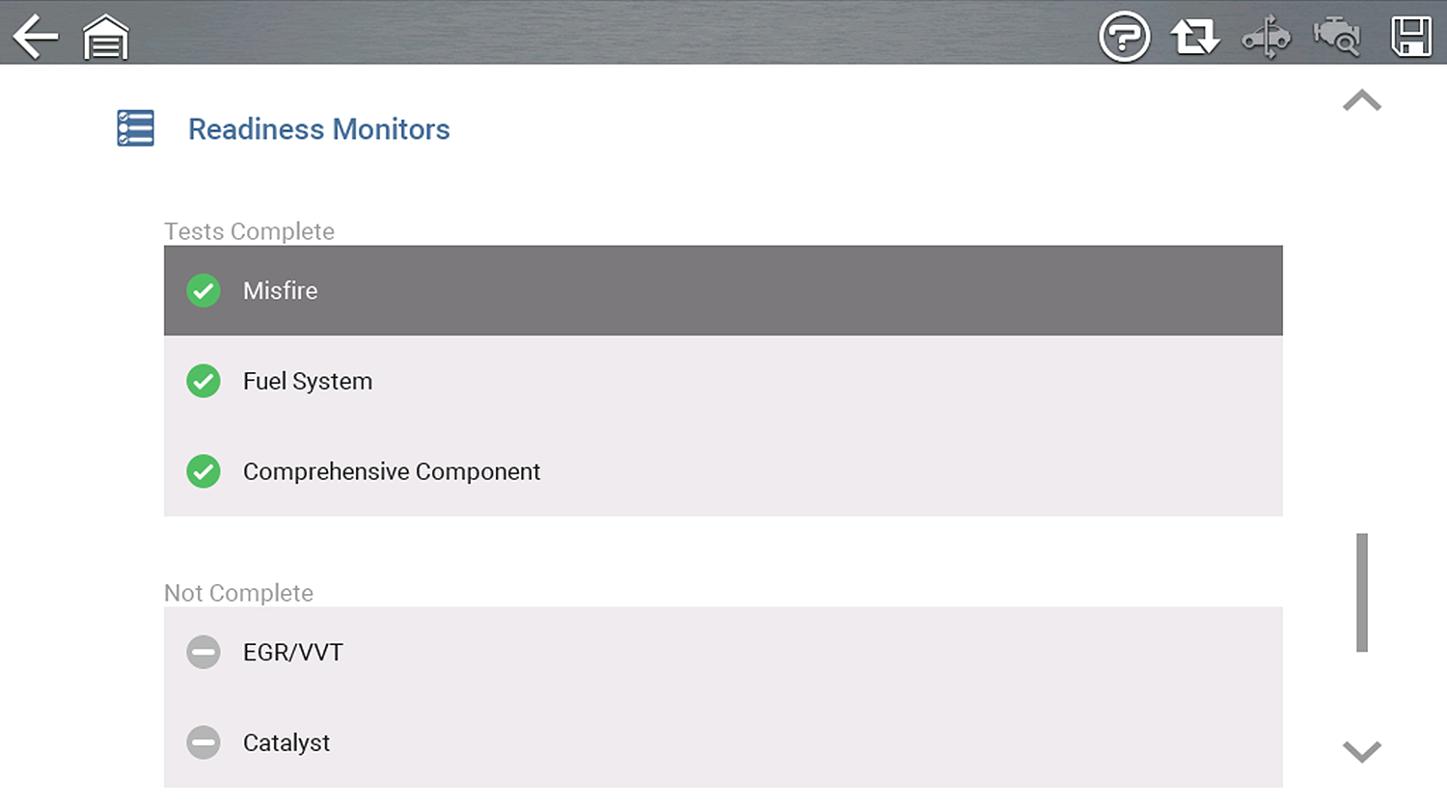Screen dimensions: 1447x806
Task: Open the engine search icon
Action: (1337, 38)
